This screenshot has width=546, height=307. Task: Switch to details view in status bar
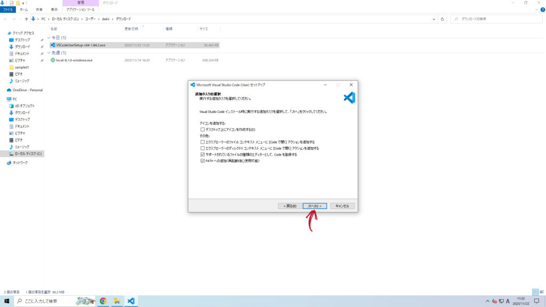point(535,292)
